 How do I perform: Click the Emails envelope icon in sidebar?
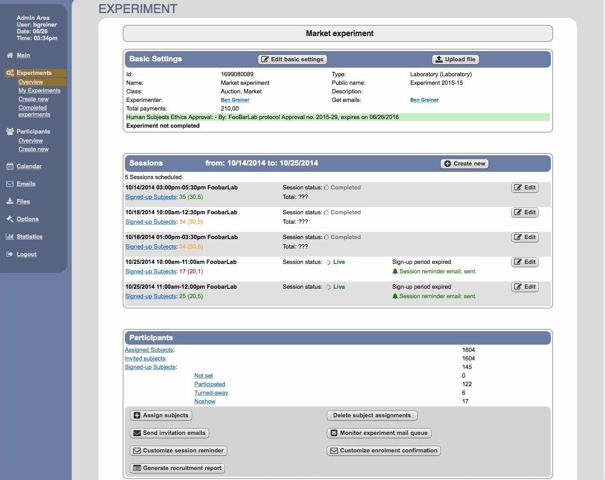[10, 184]
